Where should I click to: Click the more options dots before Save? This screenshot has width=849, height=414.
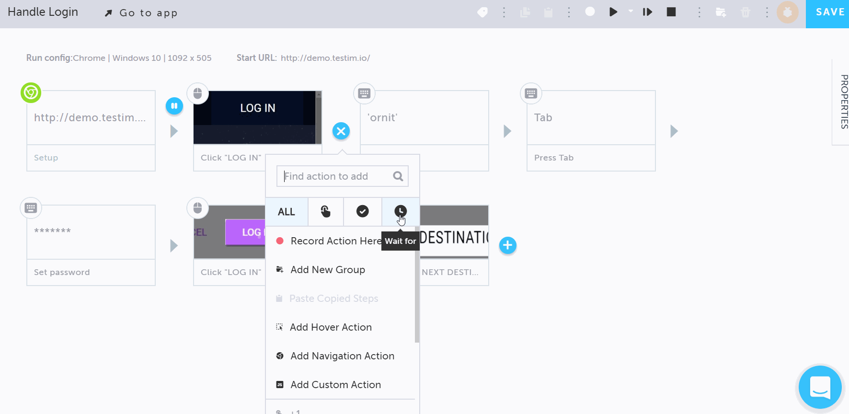point(767,12)
